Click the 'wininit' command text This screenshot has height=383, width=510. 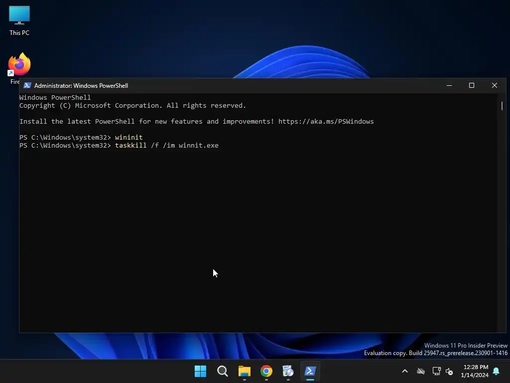pos(129,138)
